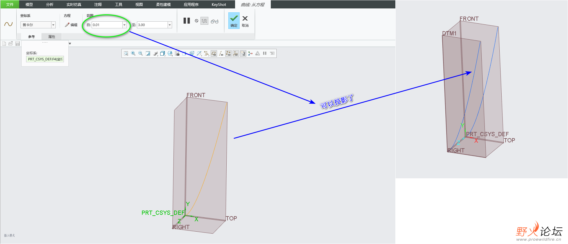Open the View Manager camera-table icon
The height and width of the screenshot is (244, 568).
click(x=177, y=53)
